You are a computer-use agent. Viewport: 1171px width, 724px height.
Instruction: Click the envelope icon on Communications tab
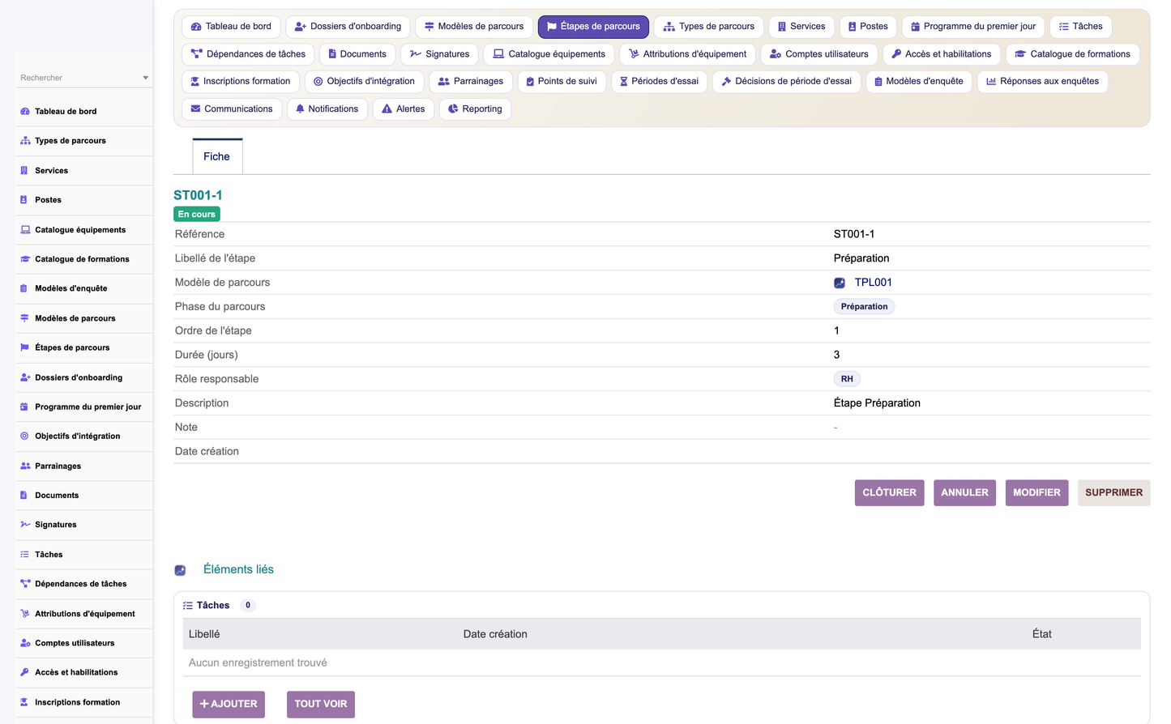[x=195, y=109]
